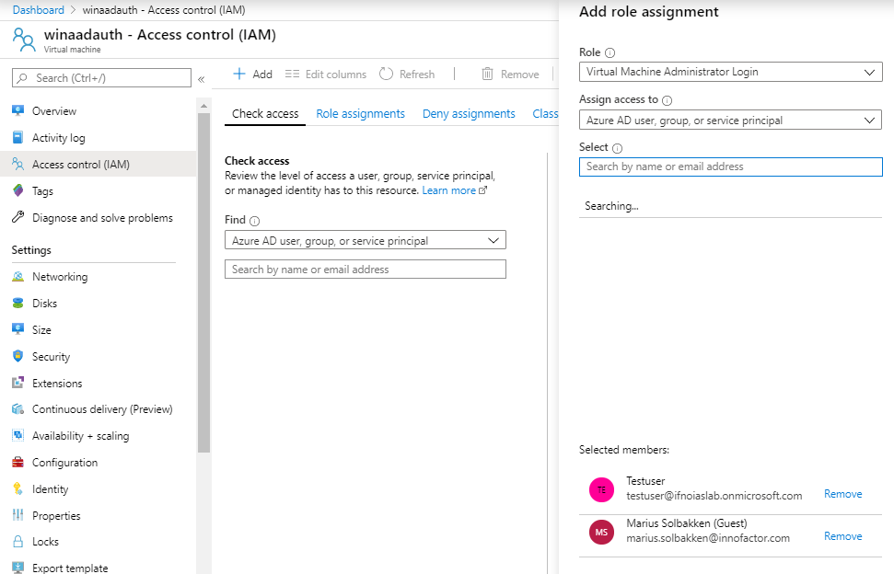Click the Networking icon in sidebar
Screen dimensions: 894x574
pyautogui.click(x=17, y=277)
